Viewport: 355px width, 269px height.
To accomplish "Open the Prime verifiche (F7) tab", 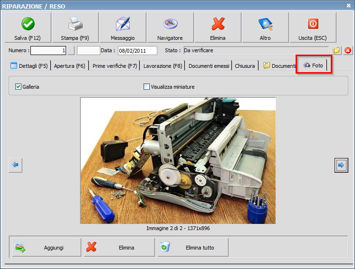I will coord(115,66).
